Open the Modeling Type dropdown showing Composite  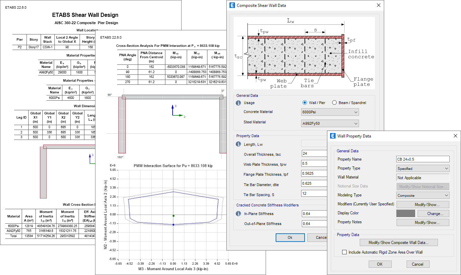point(423,195)
